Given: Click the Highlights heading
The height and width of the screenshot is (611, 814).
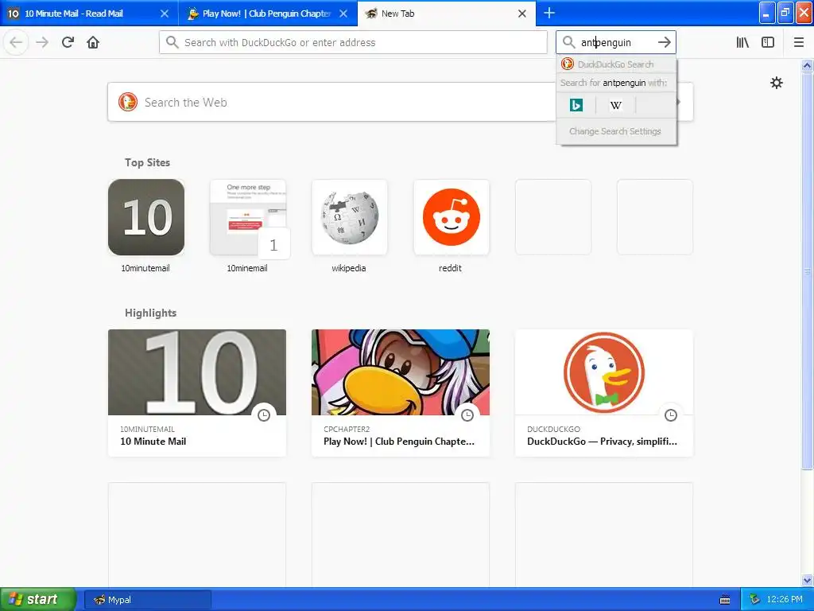Looking at the screenshot, I should tap(150, 313).
